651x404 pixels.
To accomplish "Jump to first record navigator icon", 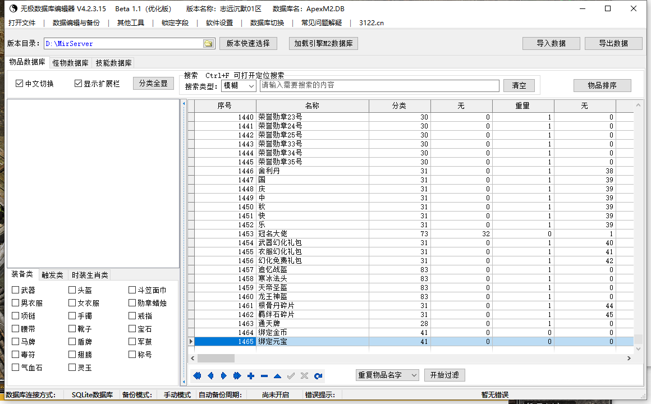I will coord(197,376).
